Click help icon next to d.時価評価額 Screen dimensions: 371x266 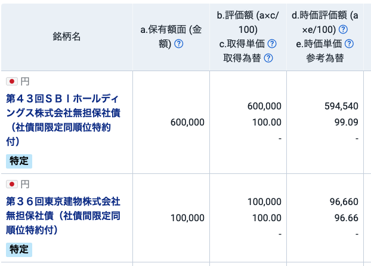[343, 29]
